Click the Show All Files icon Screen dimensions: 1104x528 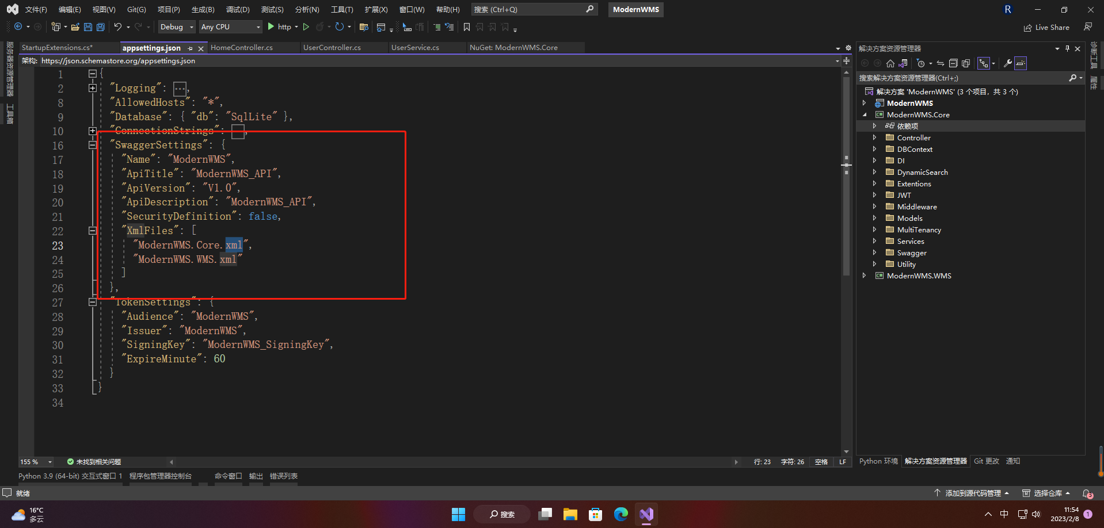click(x=966, y=63)
